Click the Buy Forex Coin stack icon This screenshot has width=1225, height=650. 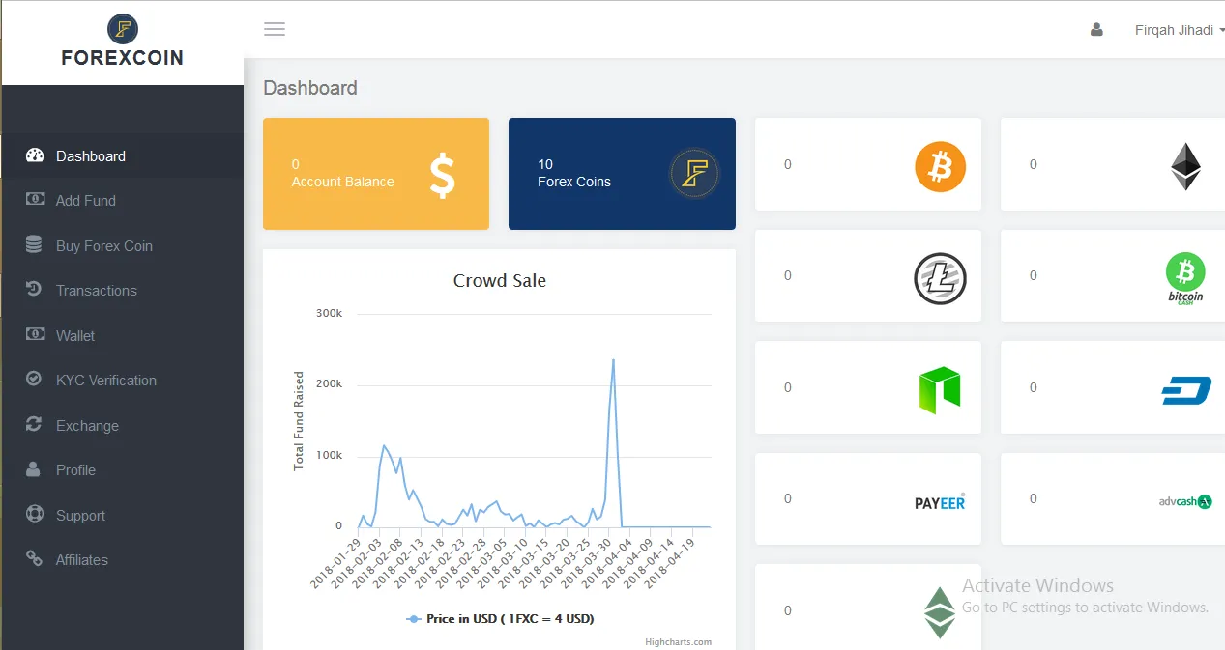[34, 244]
